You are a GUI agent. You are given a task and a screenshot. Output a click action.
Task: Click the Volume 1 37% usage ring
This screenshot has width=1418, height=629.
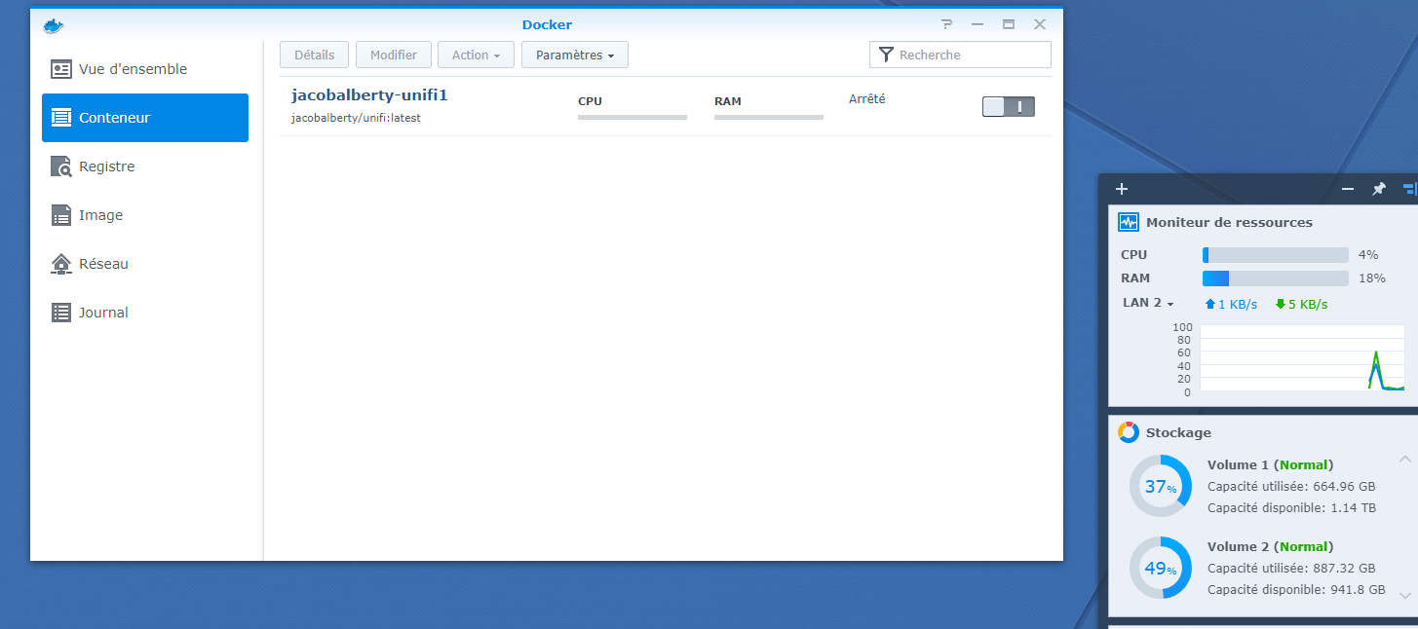(1161, 486)
